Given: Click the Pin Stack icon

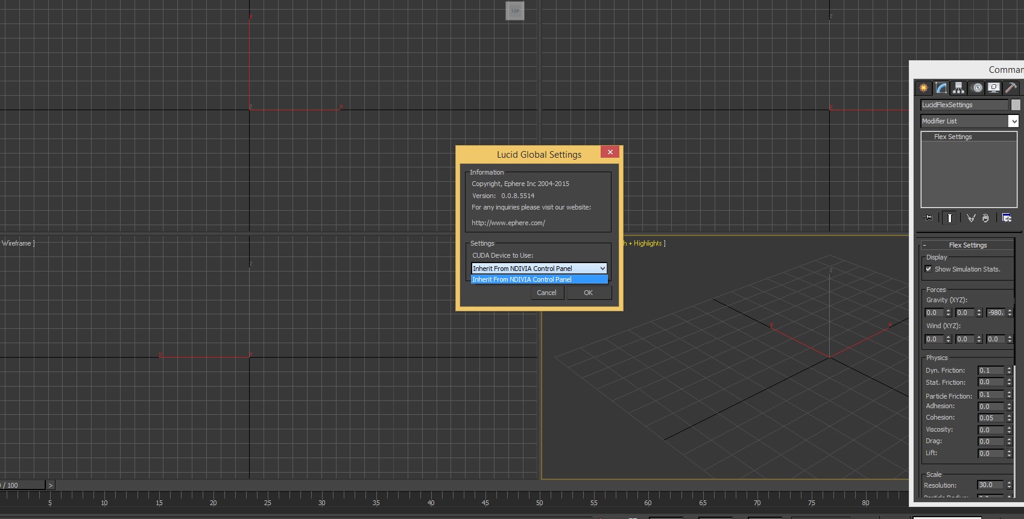Looking at the screenshot, I should coord(928,218).
